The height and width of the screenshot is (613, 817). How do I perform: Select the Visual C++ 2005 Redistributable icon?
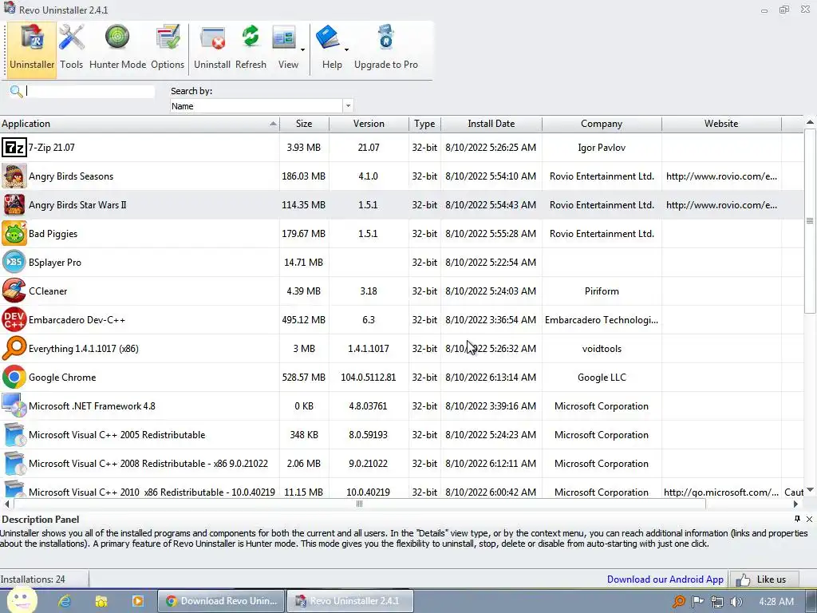point(14,434)
